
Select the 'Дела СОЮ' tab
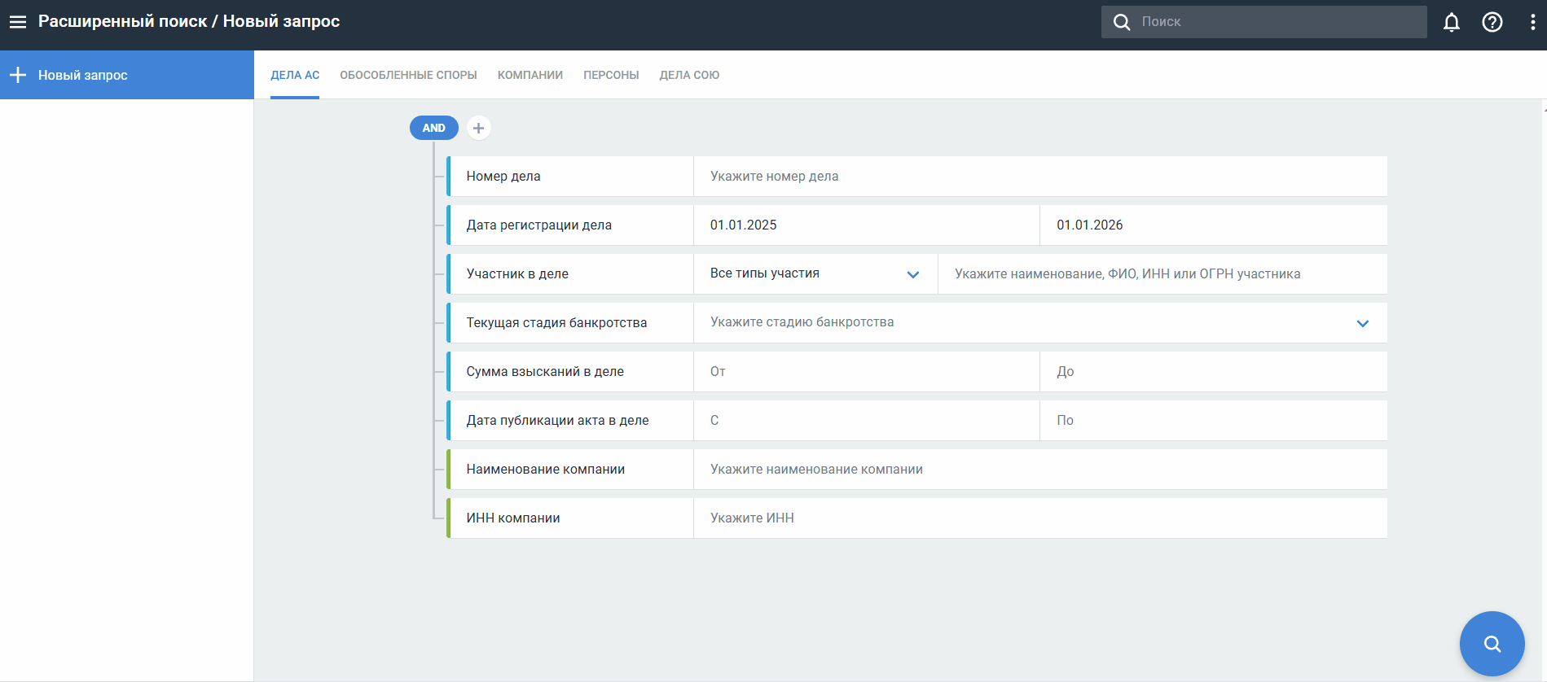pos(689,75)
